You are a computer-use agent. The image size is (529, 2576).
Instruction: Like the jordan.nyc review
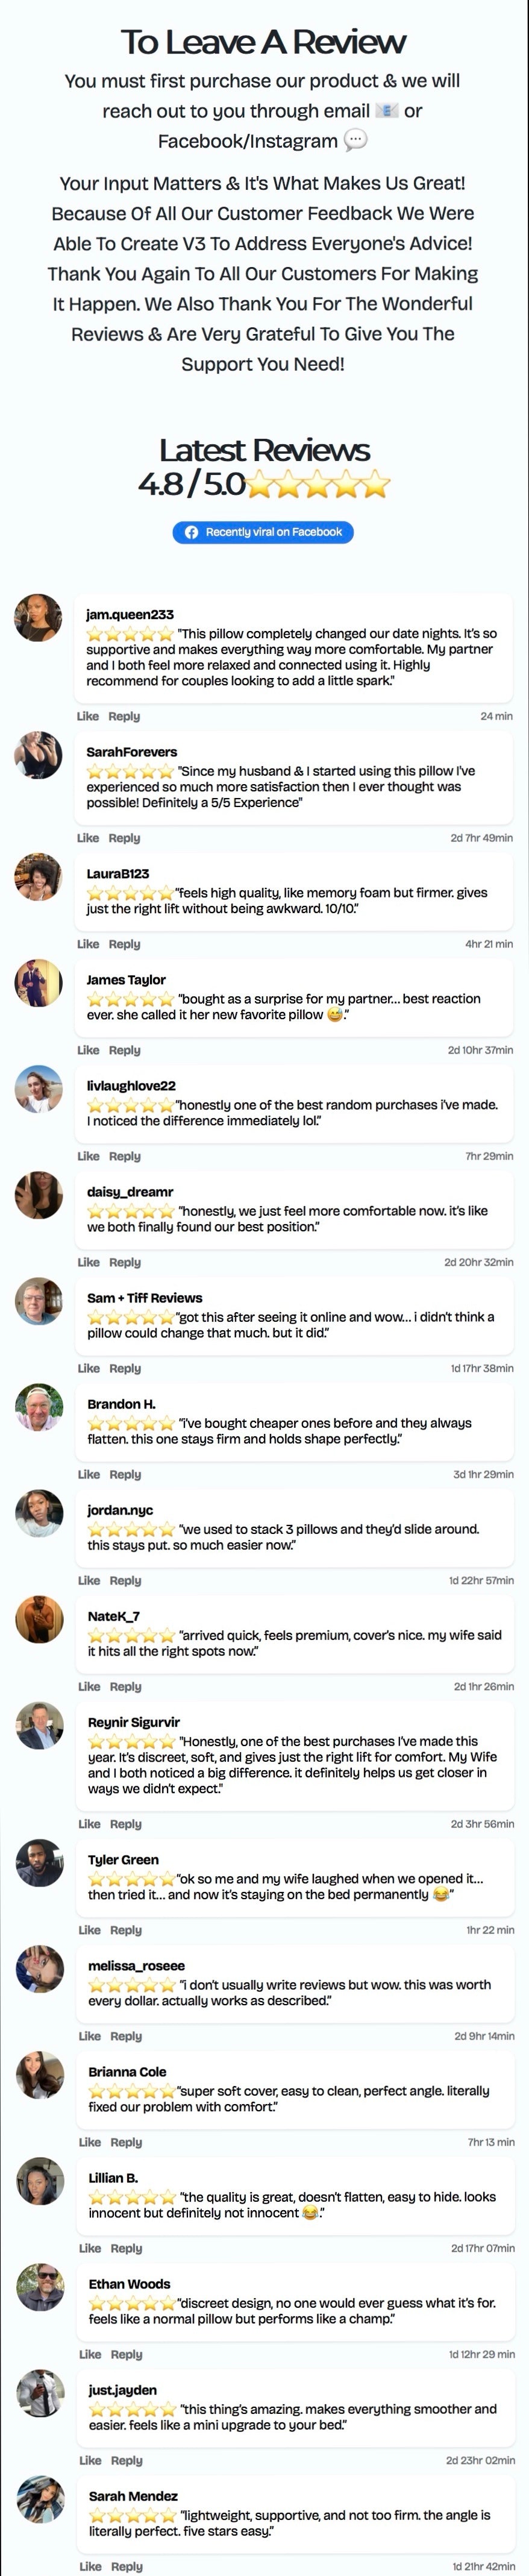point(89,1580)
